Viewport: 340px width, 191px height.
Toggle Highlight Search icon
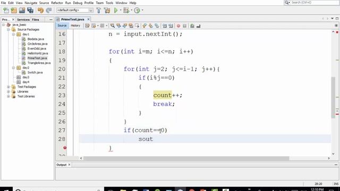click(x=131, y=26)
